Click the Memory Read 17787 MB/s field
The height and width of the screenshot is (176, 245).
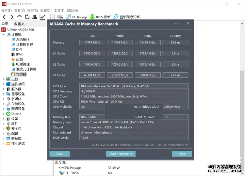click(92, 42)
